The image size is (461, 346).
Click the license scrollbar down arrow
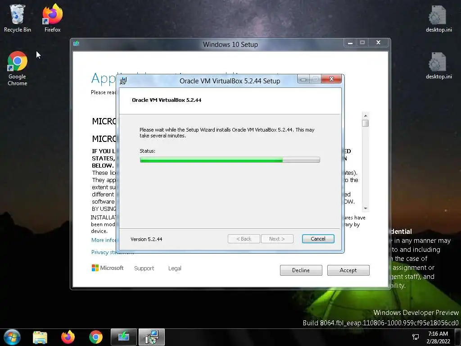click(366, 208)
